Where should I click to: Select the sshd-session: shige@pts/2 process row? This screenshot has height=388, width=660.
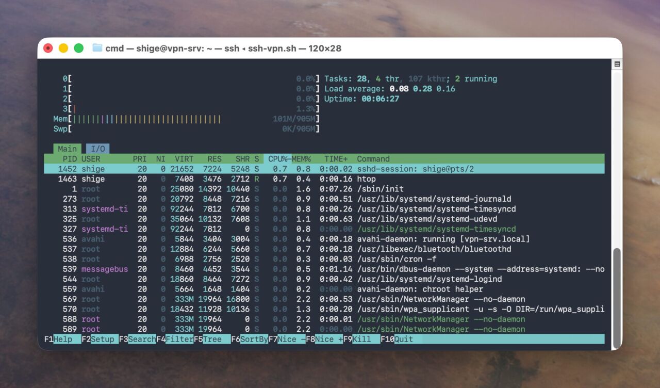[324, 169]
